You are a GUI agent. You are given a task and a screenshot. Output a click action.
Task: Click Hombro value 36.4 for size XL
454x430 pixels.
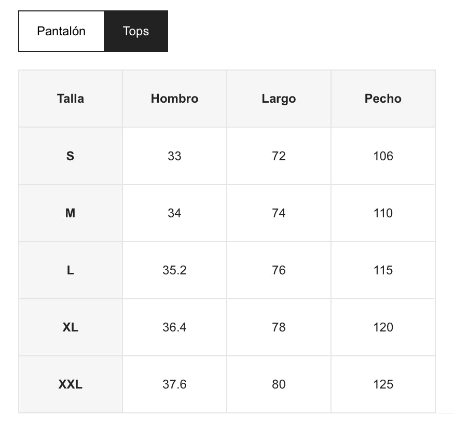coord(174,327)
